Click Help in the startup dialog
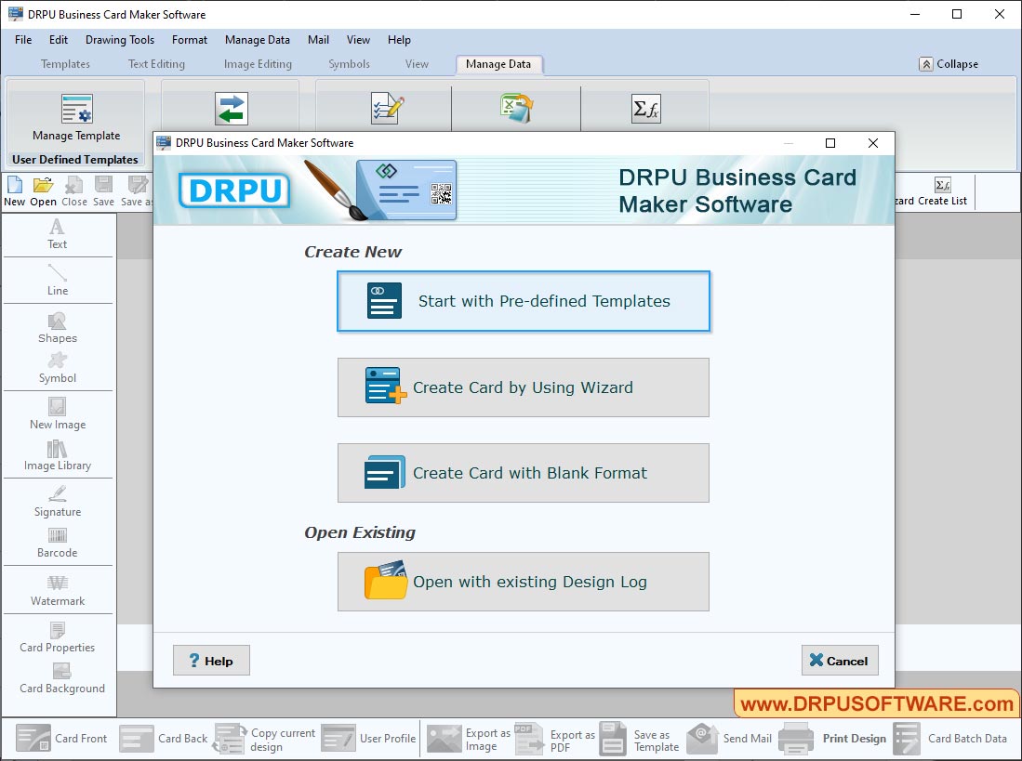 coord(210,660)
